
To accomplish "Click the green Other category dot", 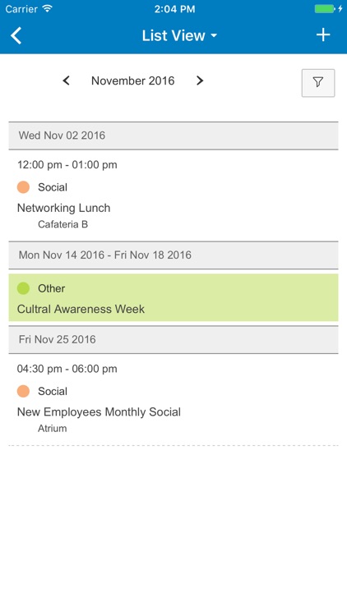I will 23,288.
